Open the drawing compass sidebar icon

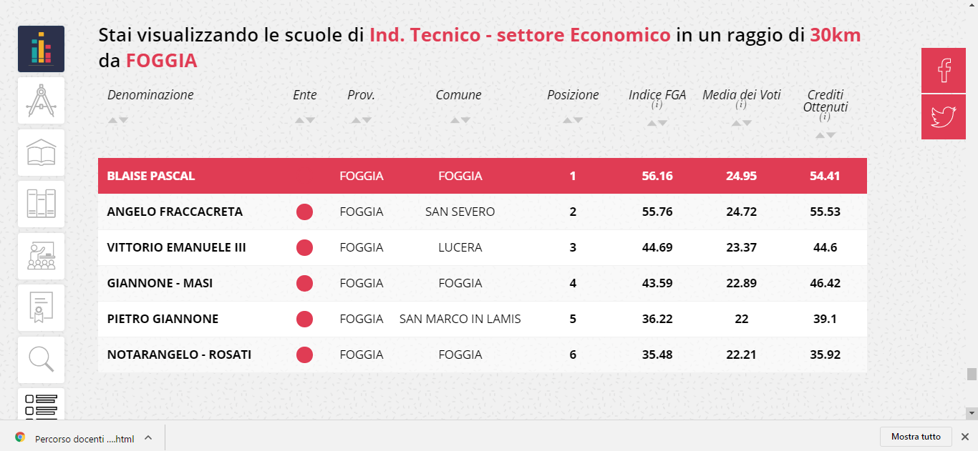pos(41,101)
